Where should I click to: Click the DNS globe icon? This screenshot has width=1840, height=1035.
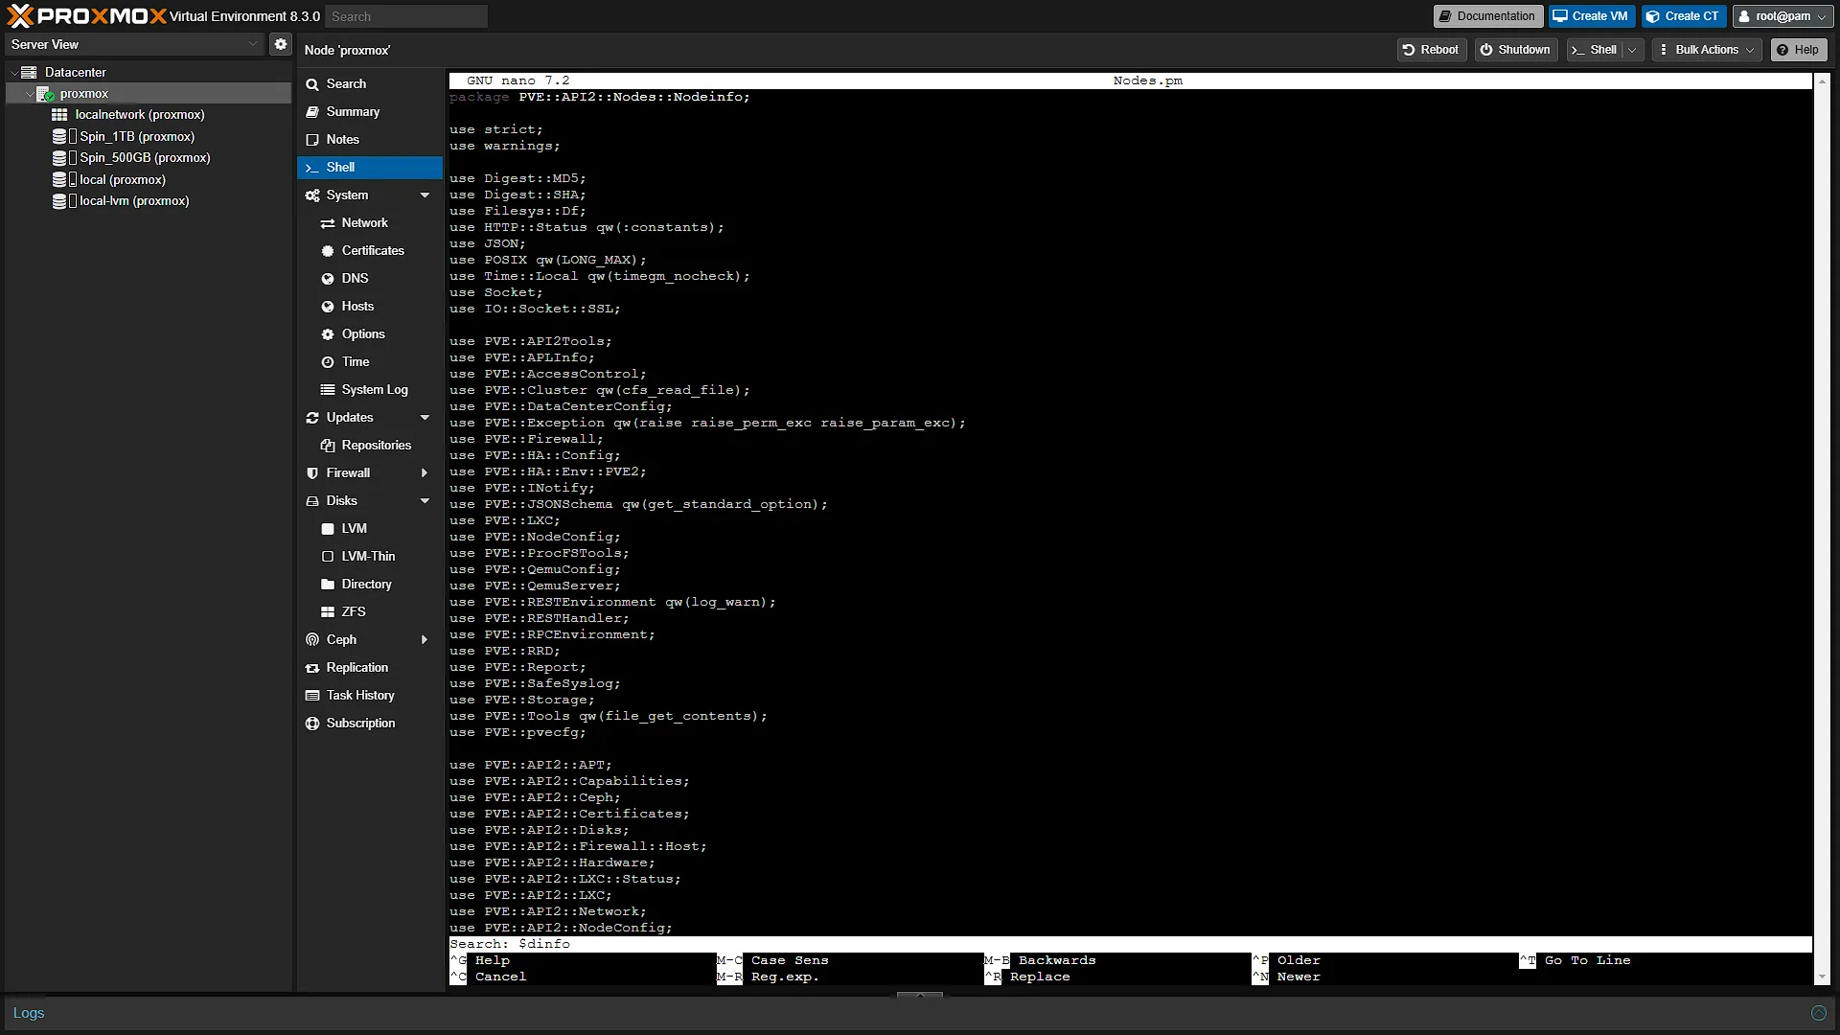click(328, 279)
